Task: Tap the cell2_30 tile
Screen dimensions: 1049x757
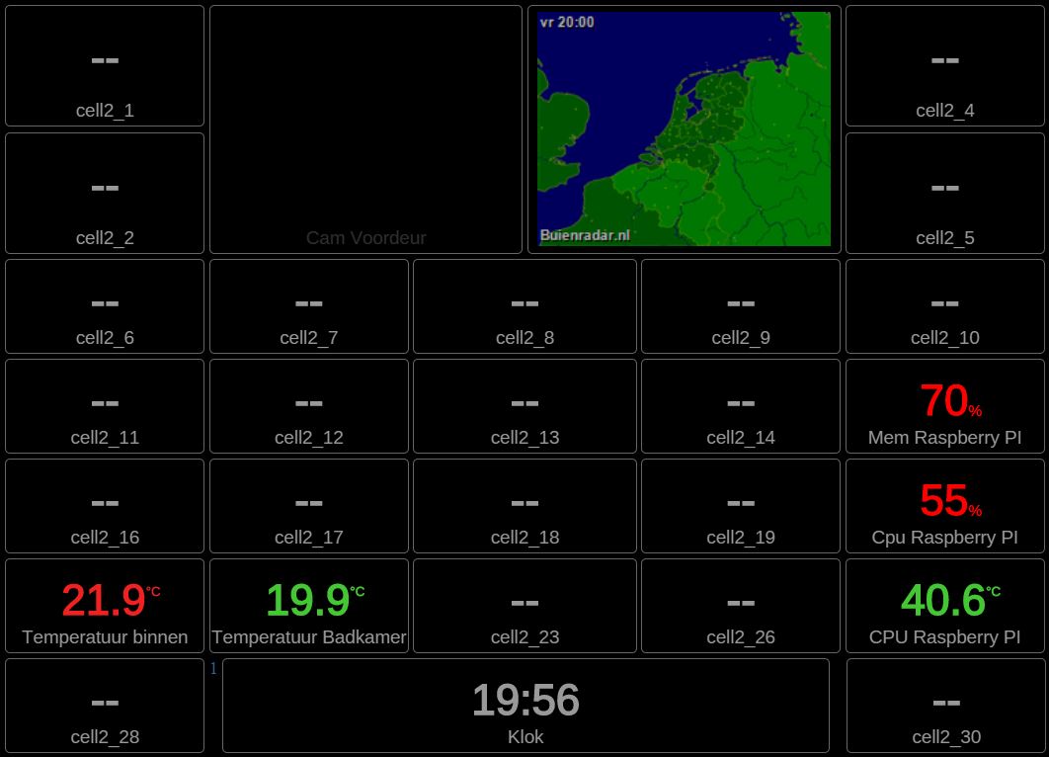Action: [x=946, y=706]
